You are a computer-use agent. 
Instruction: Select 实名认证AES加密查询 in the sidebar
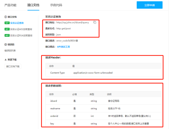pos(21,29)
